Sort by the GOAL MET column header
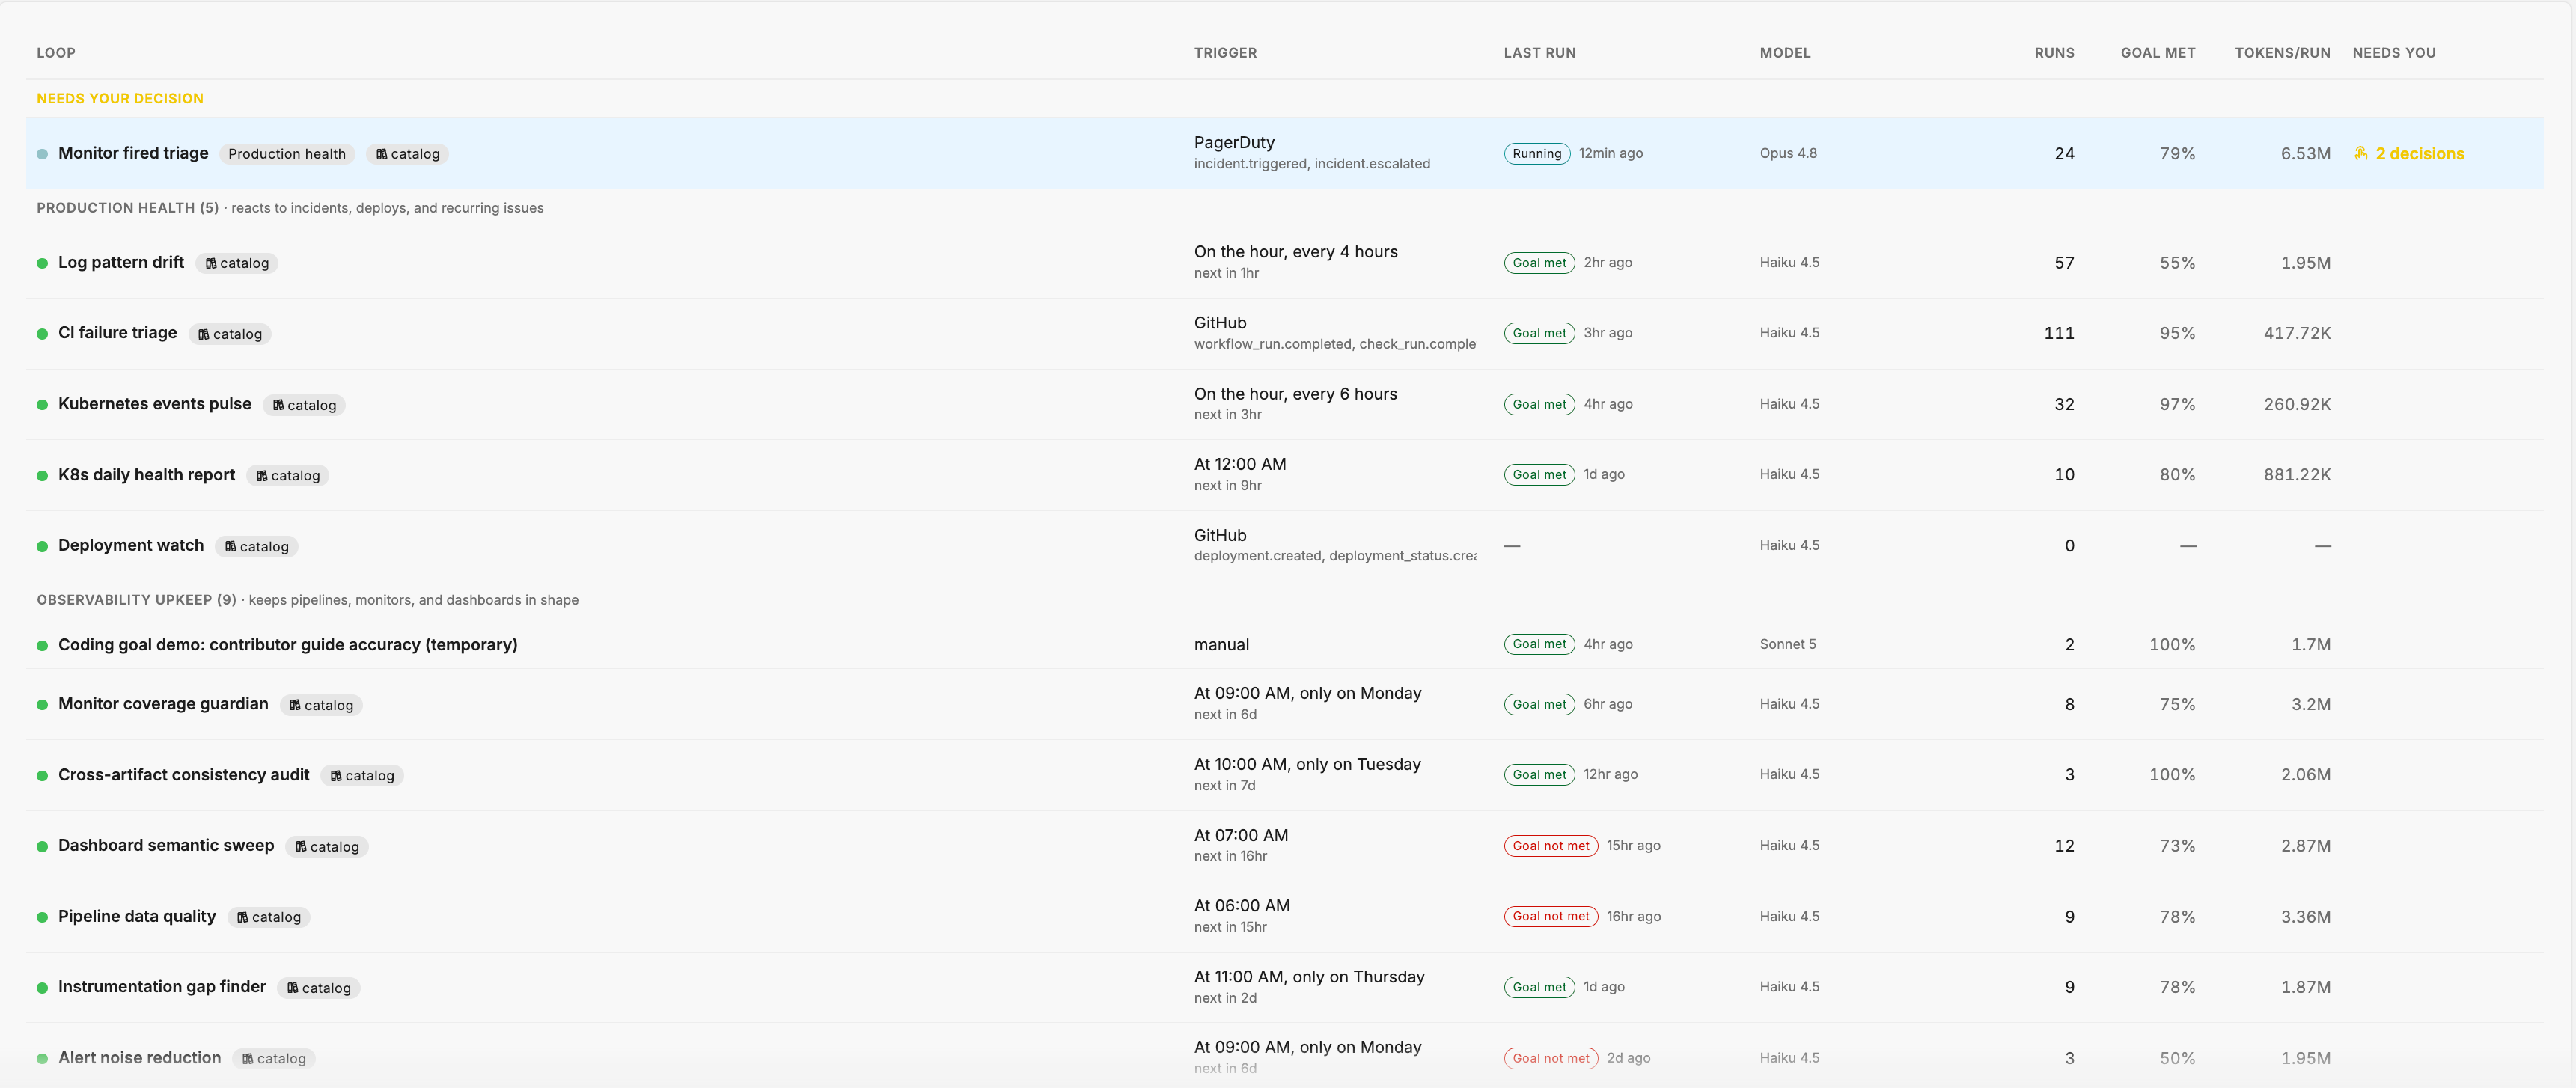The height and width of the screenshot is (1088, 2576). 2158,53
